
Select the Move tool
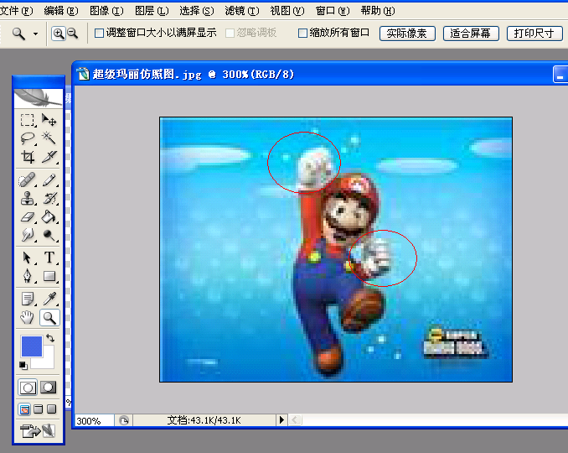49,120
